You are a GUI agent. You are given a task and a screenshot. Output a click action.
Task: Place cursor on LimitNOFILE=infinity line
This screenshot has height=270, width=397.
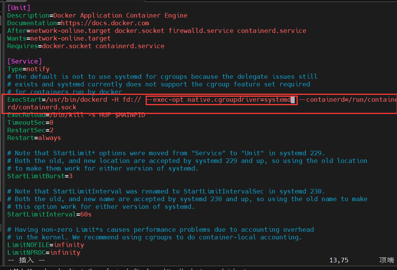(x=45, y=245)
